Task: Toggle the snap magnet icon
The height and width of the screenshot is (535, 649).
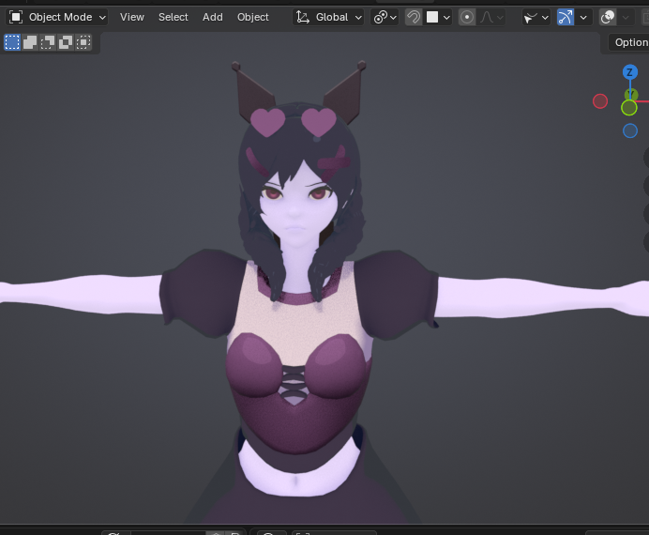Action: click(x=413, y=18)
